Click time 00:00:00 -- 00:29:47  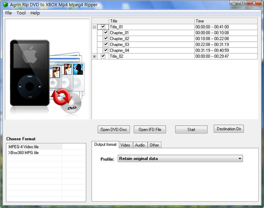[x=212, y=56]
